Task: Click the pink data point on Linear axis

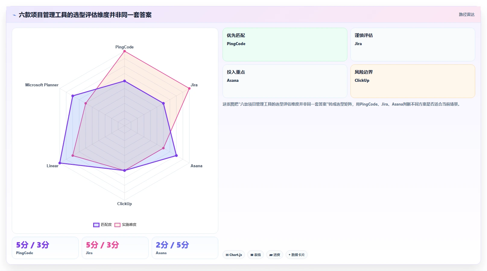Action: coord(73,156)
